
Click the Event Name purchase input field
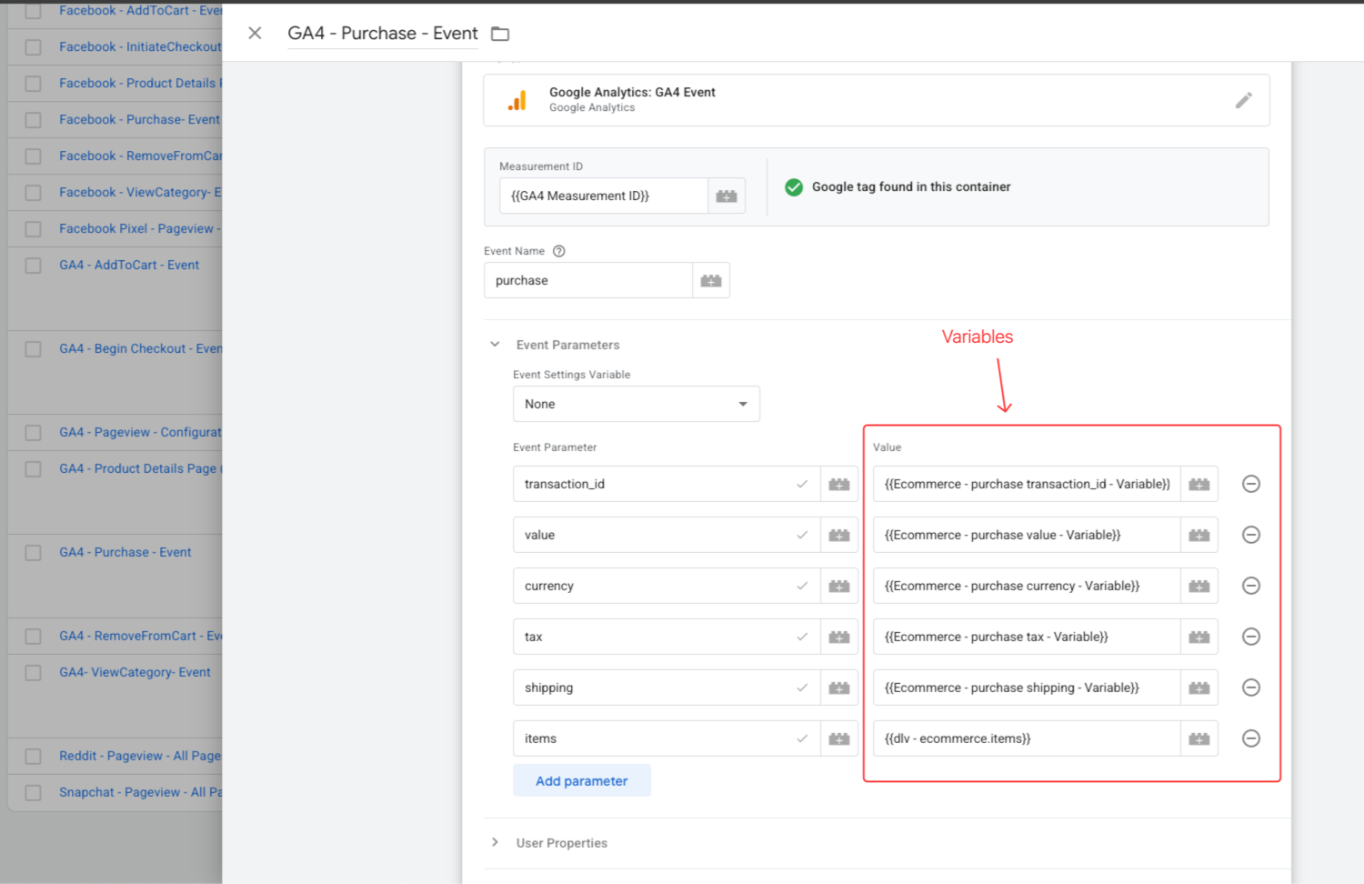(587, 281)
